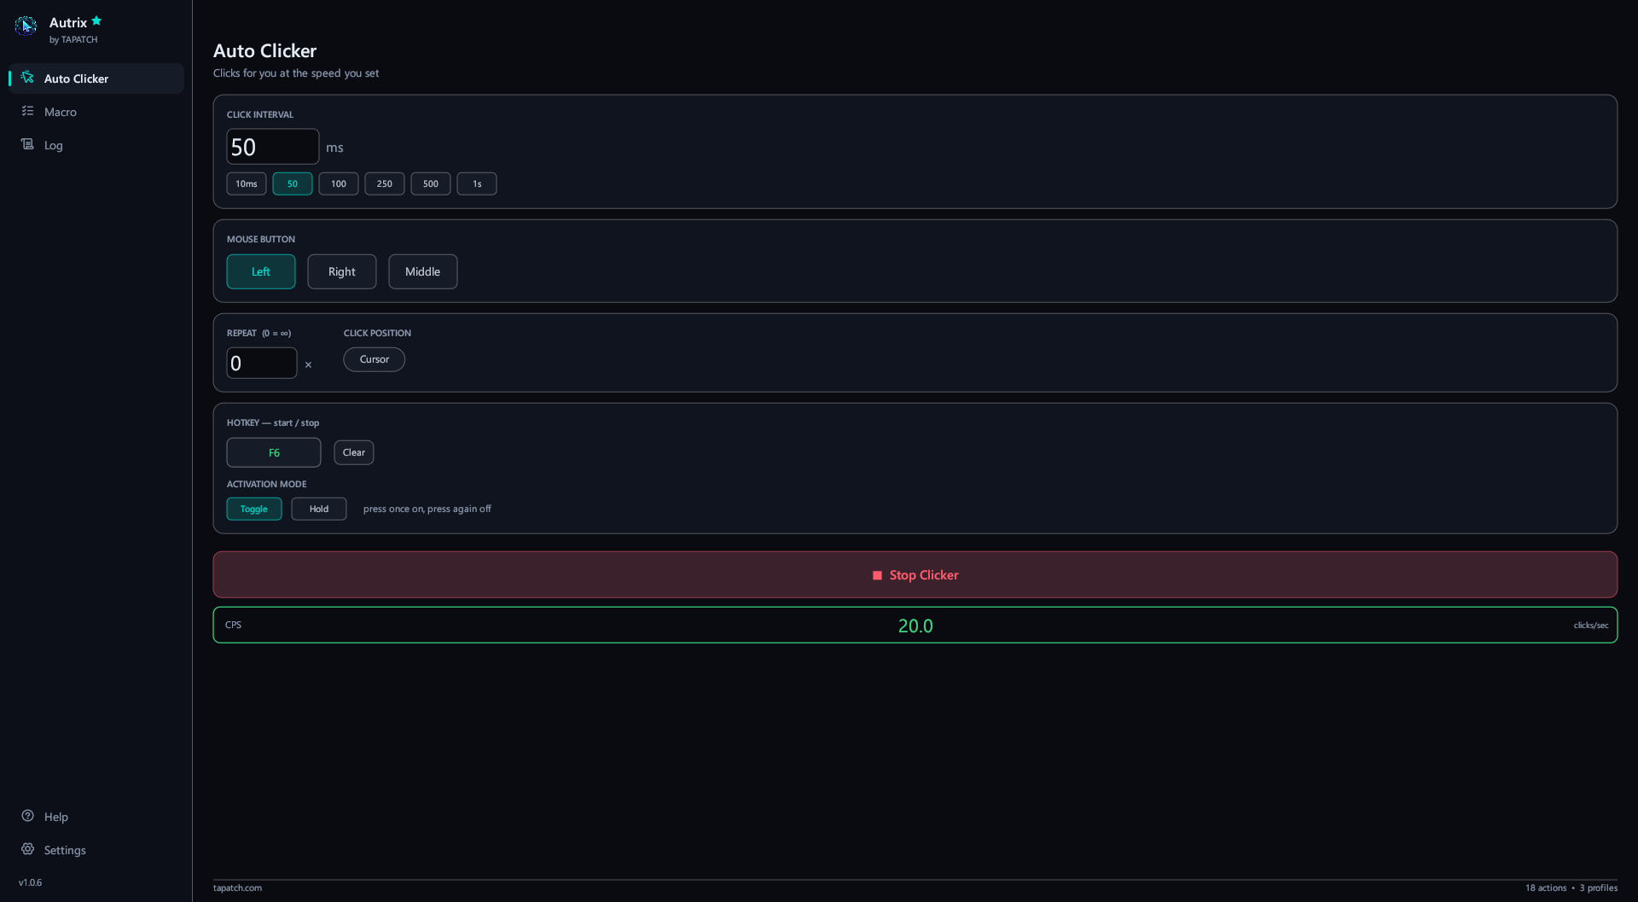Click 'Clicks for you at the speed you set'

click(296, 73)
